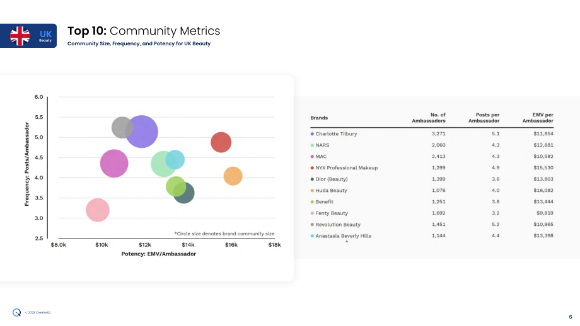Select the magenta MAC bubble in the chart

(114, 163)
